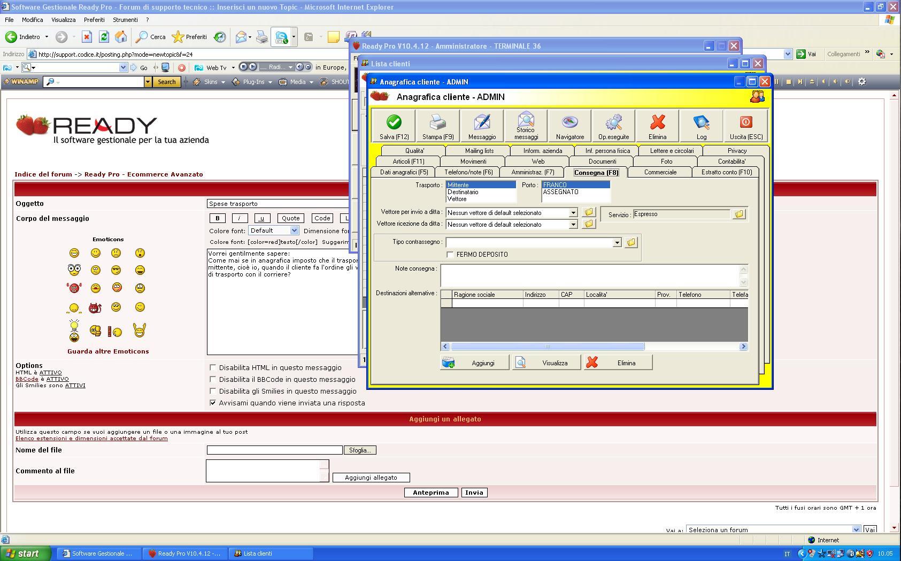Image resolution: width=901 pixels, height=561 pixels.
Task: Click the users icon in Anagrafica header
Action: pyautogui.click(x=757, y=97)
